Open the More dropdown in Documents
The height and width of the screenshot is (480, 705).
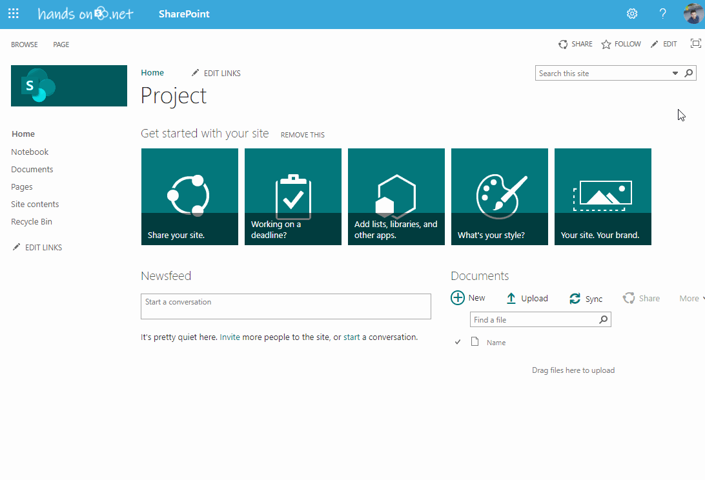coord(690,297)
